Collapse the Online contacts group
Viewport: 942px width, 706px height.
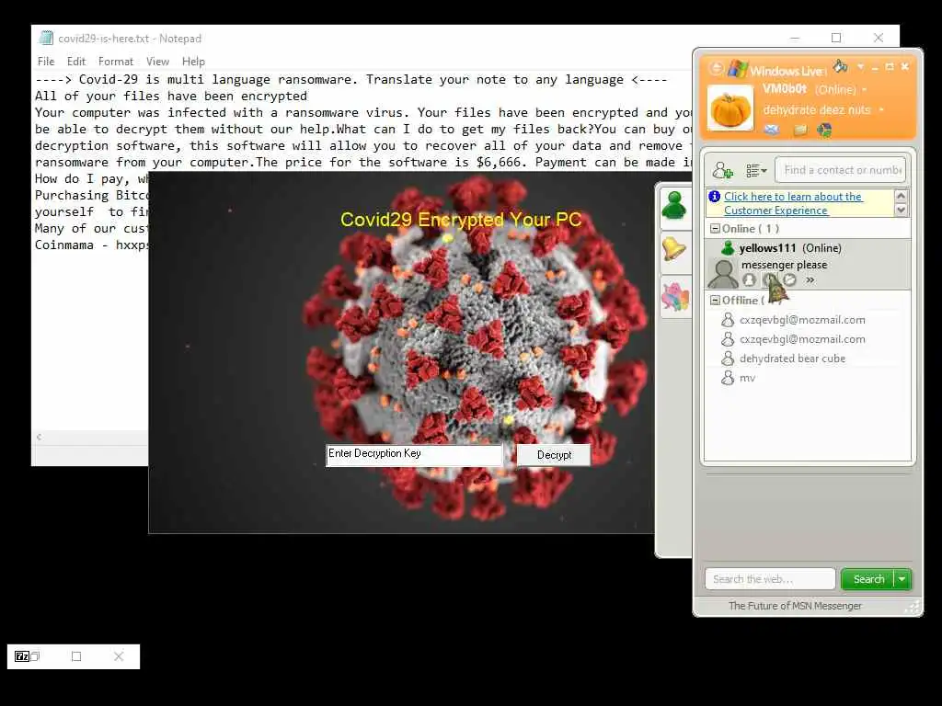click(x=715, y=229)
